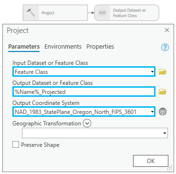Browse folder for Output Dataset or Feature Class
The width and height of the screenshot is (176, 174).
[x=163, y=92]
